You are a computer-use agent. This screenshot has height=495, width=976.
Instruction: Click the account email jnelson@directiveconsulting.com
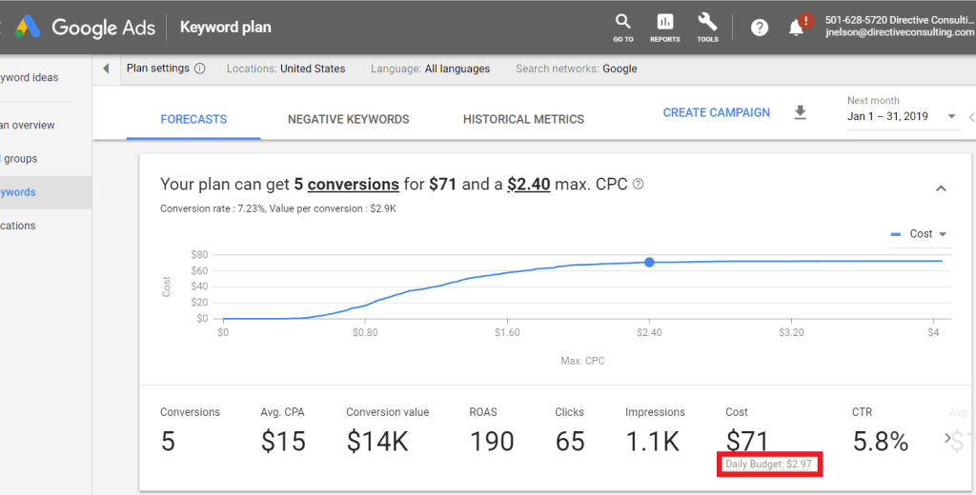pos(900,32)
